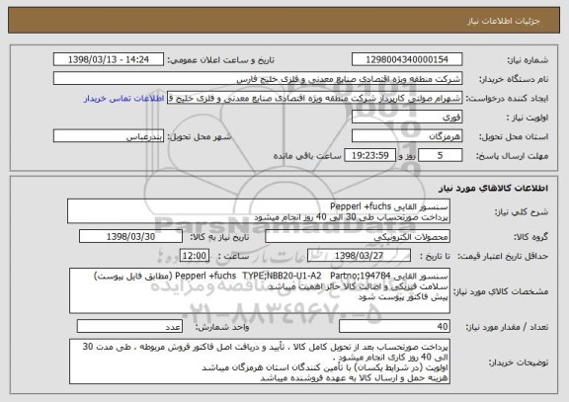The height and width of the screenshot is (402, 569).
Task: Click the label نام دستگاه خریدار
Action: click(514, 79)
